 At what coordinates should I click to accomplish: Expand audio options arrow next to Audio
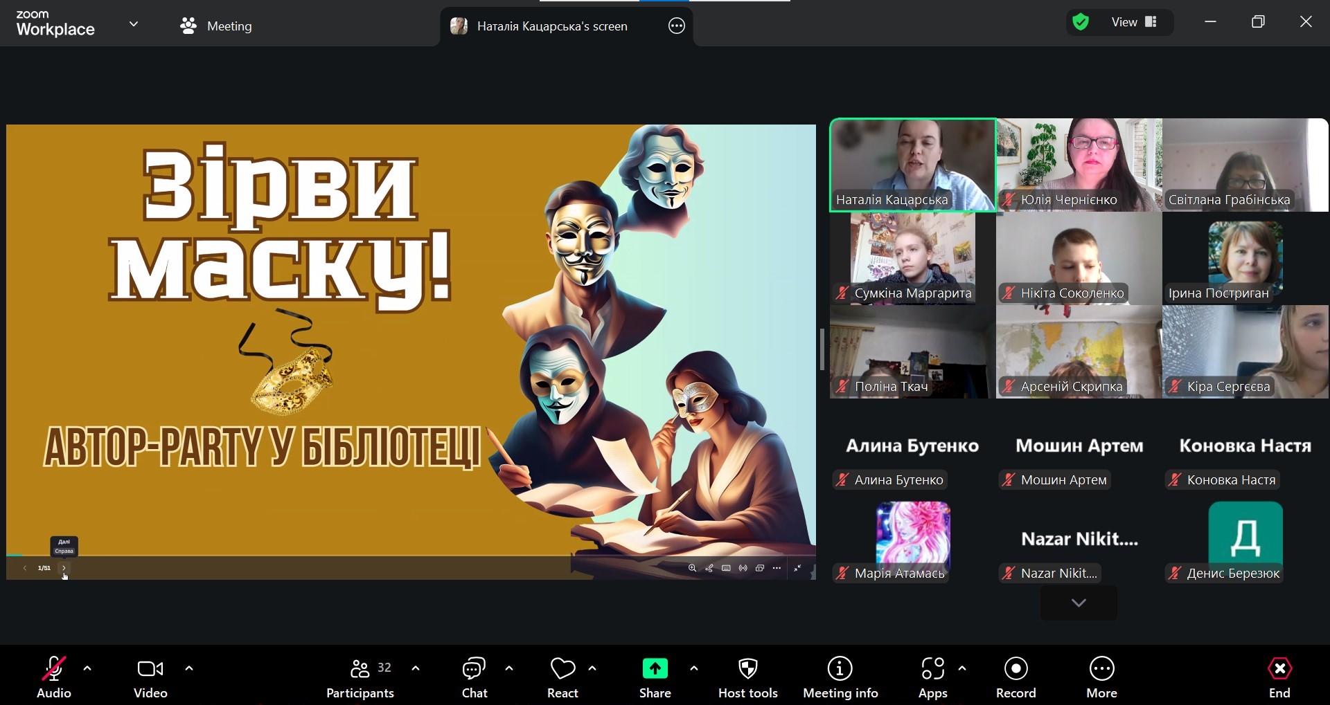[87, 668]
